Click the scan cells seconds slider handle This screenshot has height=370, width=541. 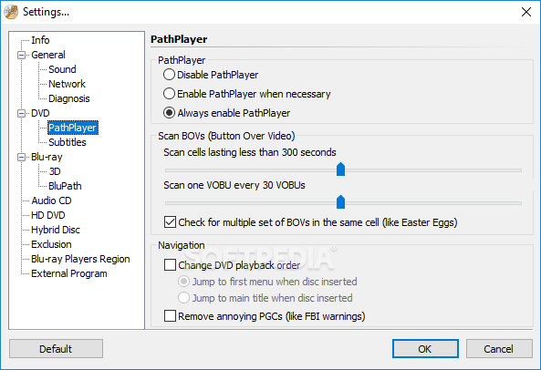(x=340, y=170)
